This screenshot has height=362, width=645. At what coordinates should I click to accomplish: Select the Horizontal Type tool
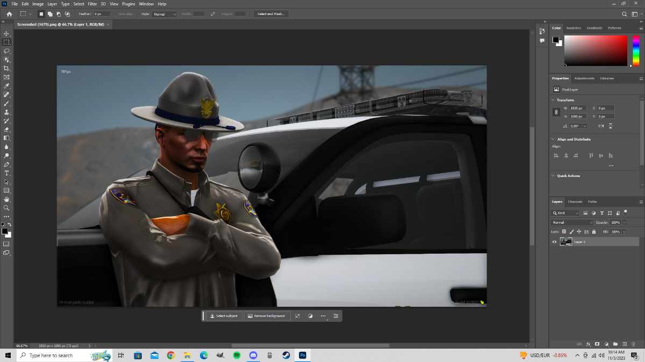click(6, 173)
